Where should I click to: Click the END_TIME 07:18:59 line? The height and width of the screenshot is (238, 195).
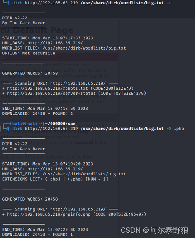tap(45, 109)
